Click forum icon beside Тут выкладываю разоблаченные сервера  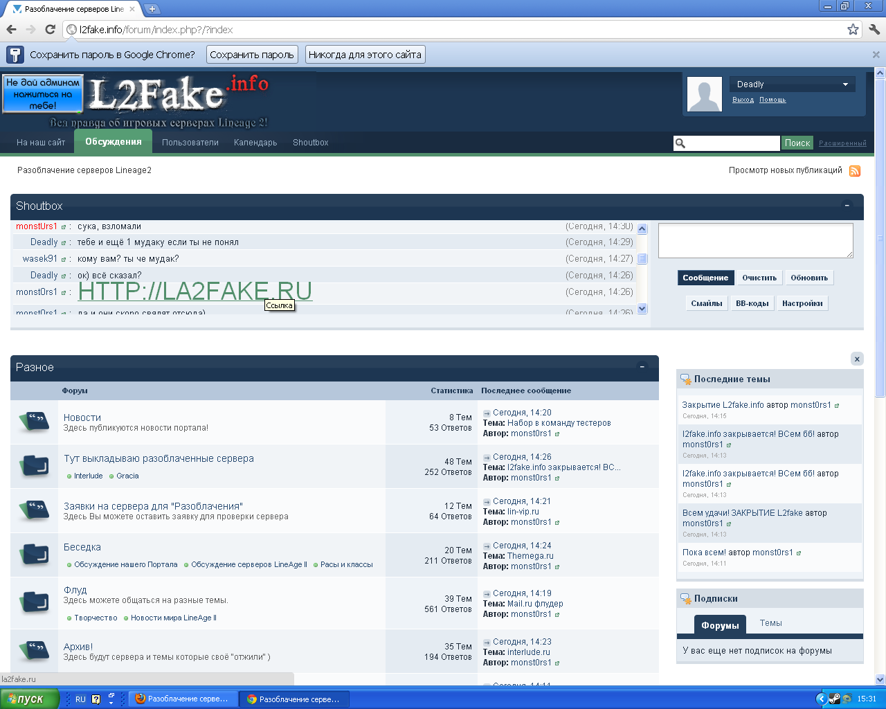[x=35, y=466]
